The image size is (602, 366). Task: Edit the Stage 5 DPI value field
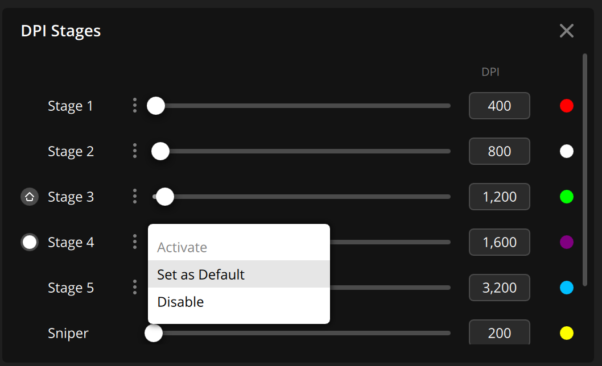pyautogui.click(x=499, y=288)
